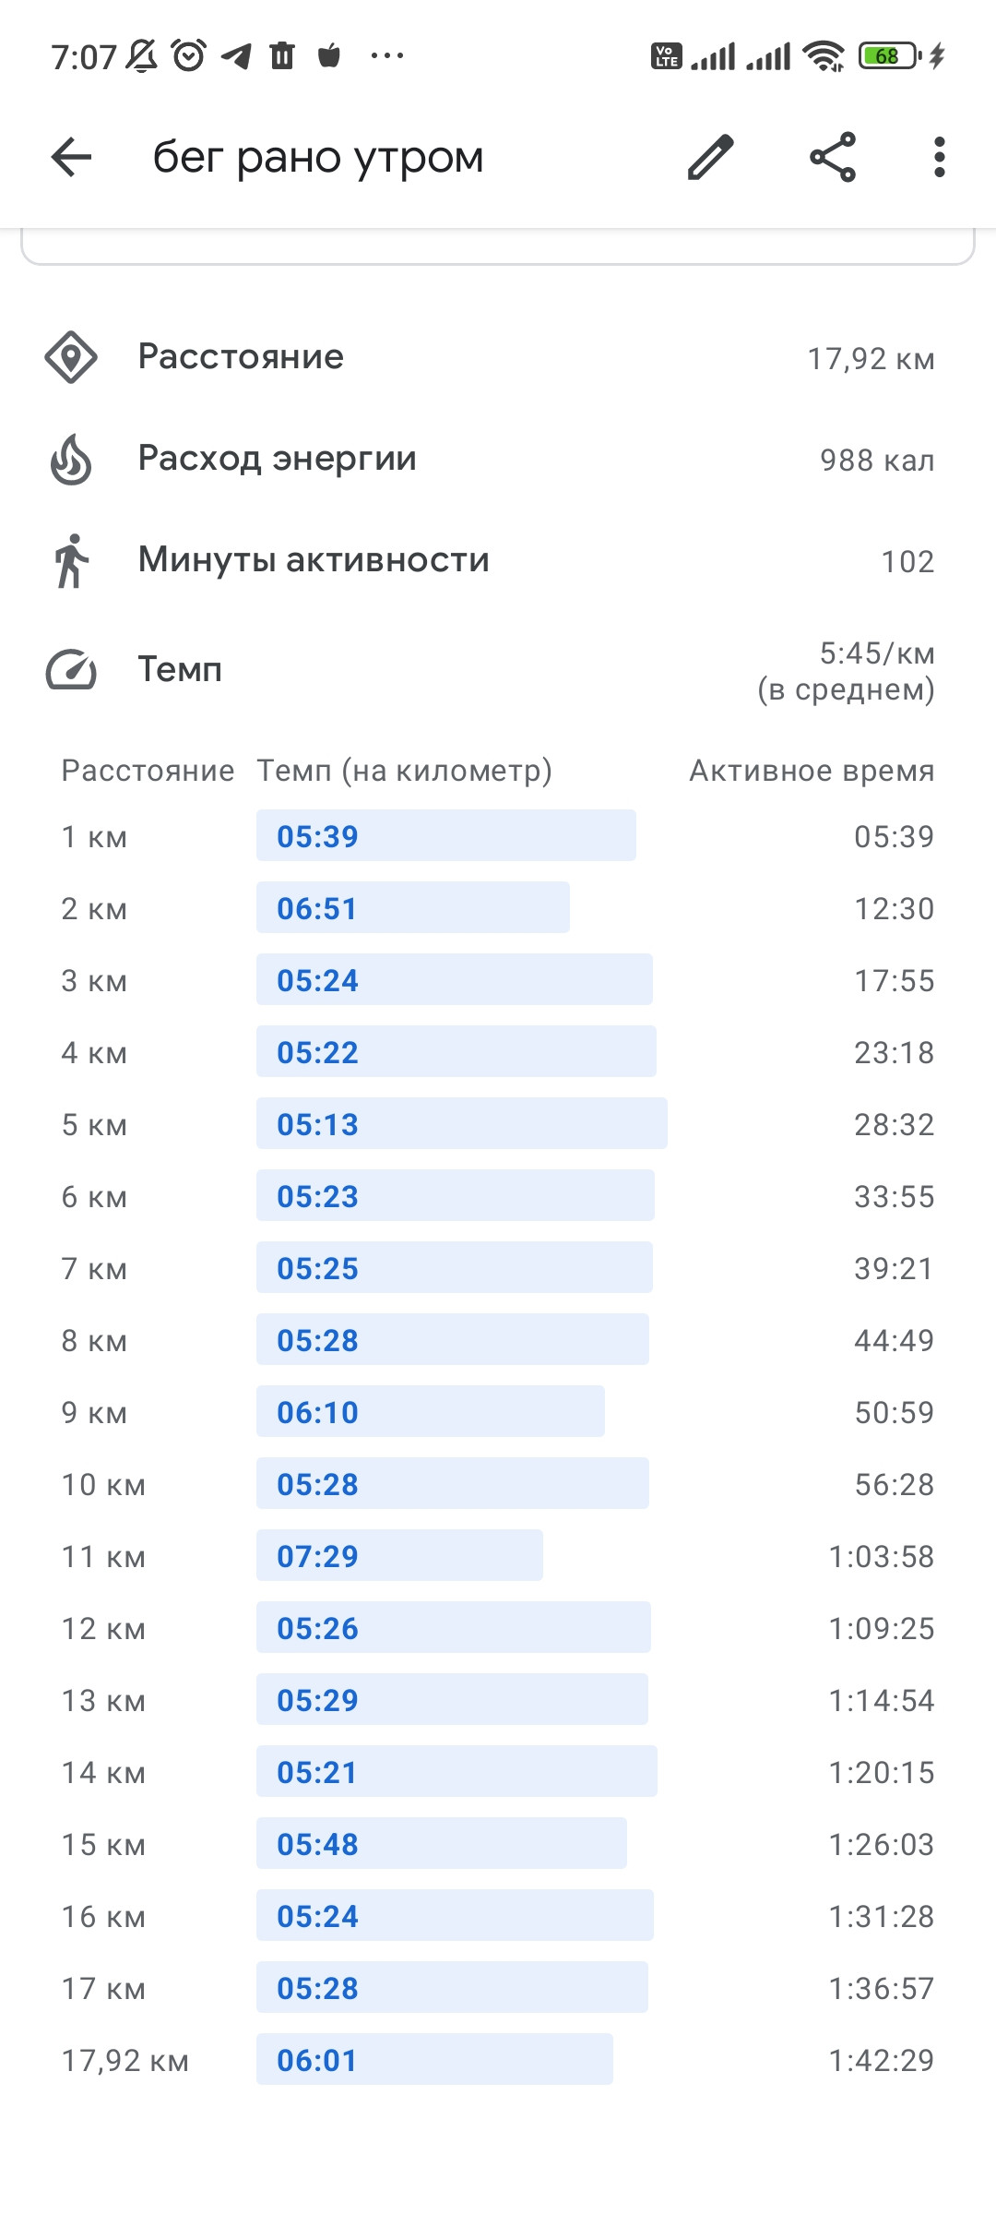Tap the share icon
The width and height of the screenshot is (996, 2215).
pyautogui.click(x=833, y=157)
